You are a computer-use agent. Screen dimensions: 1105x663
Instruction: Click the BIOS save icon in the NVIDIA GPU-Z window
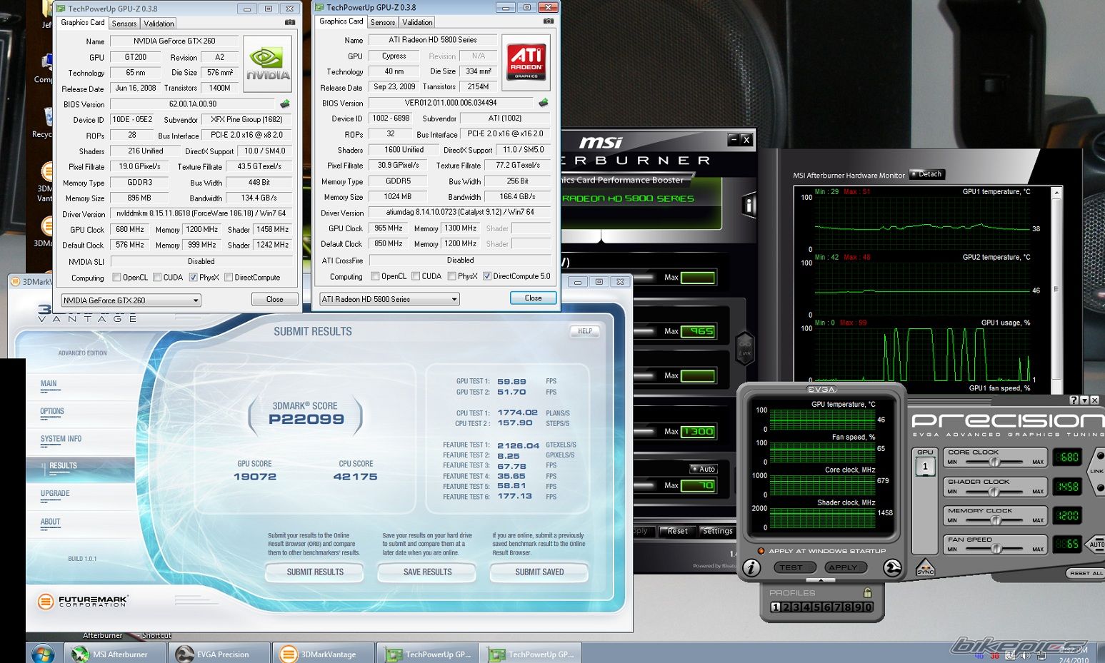coord(285,104)
